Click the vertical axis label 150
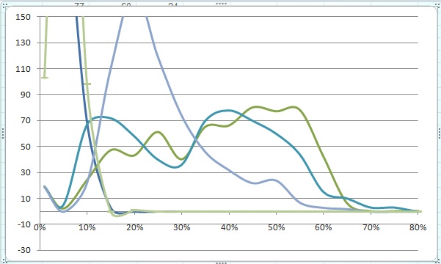Viewport: 441px width, 264px height. point(23,17)
